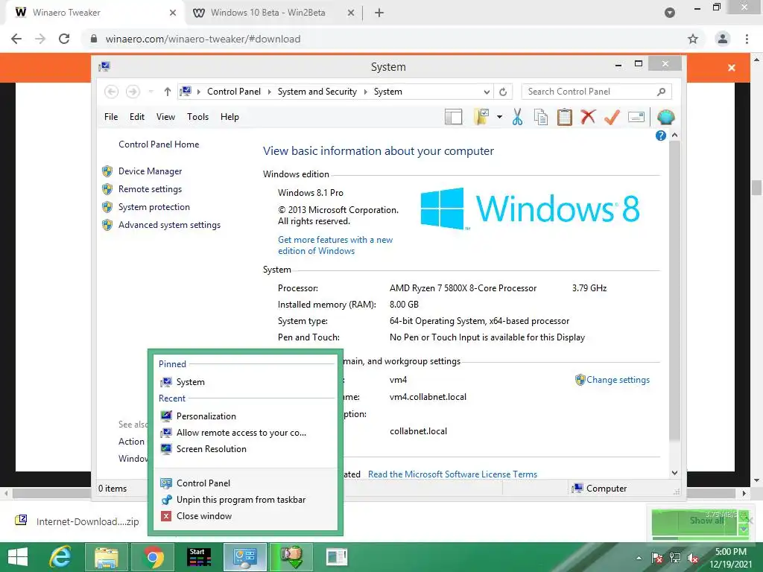Open Advanced system settings link
763x572 pixels.
(169, 225)
